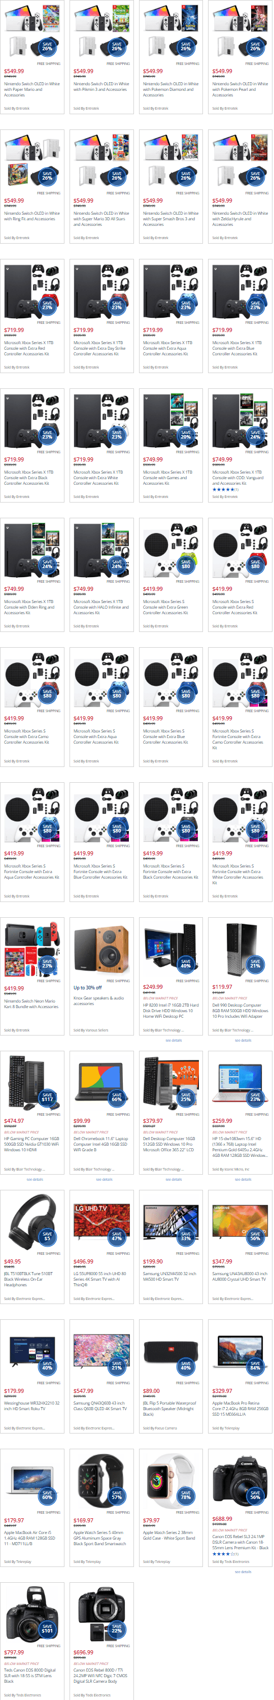The height and width of the screenshot is (1700, 274).
Task: Expand see details under Canon EOS Rebel SL3
Action: (x=243, y=1572)
